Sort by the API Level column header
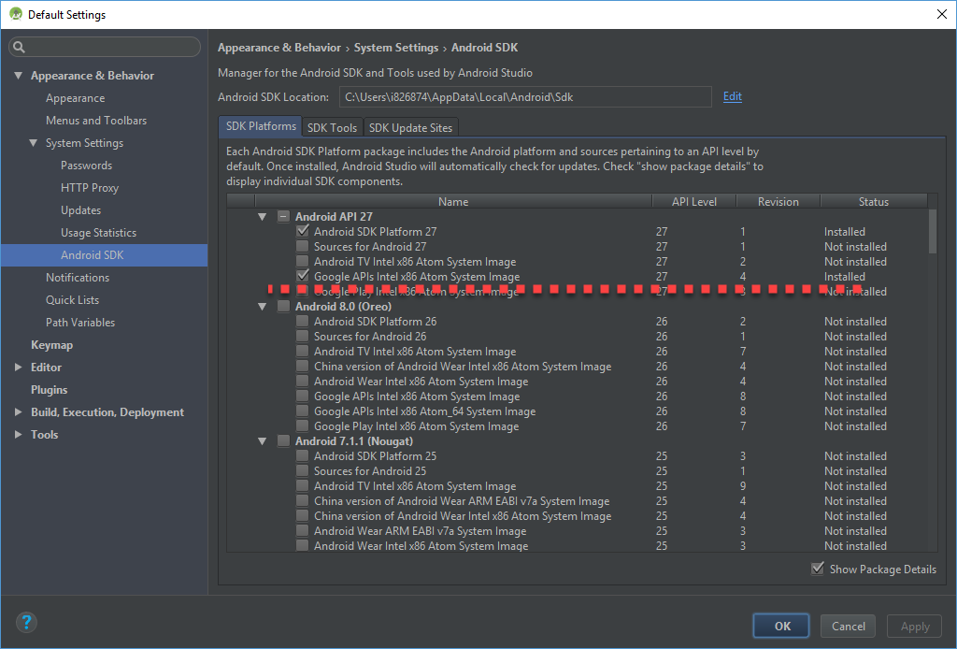 [x=694, y=201]
